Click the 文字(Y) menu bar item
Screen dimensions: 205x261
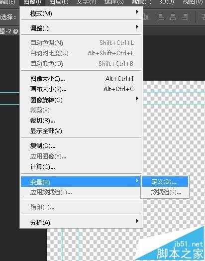86,2
